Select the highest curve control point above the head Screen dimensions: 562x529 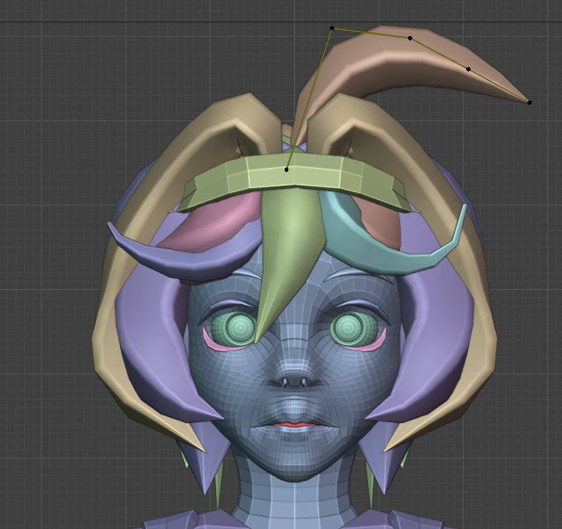332,28
